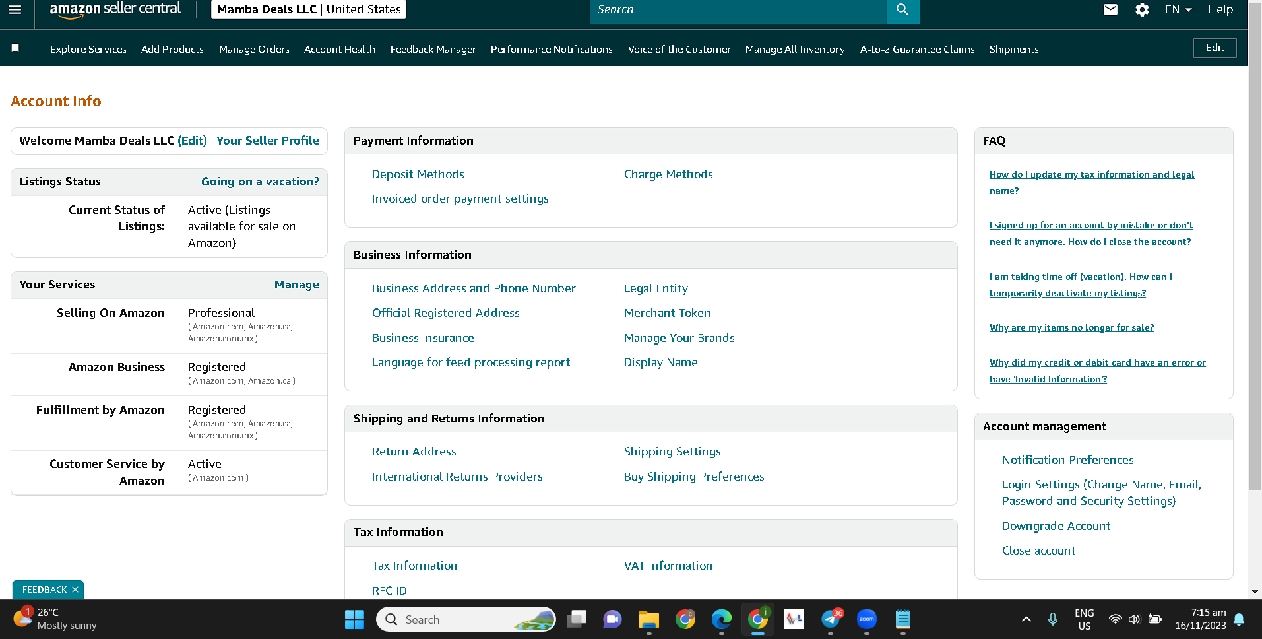Screen dimensions: 1262x639
Task: Click inside the Seller Central search field
Action: (x=738, y=10)
